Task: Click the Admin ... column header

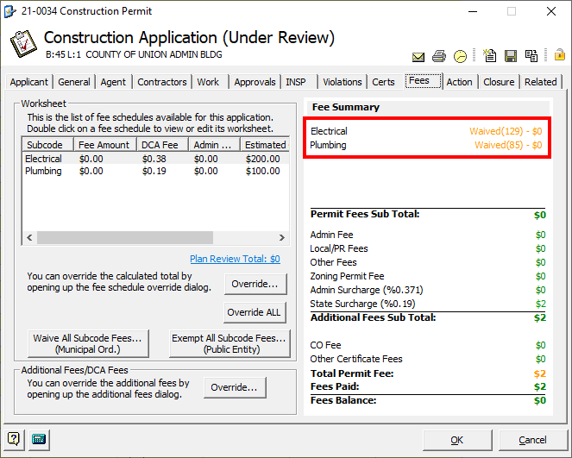Action: point(214,145)
